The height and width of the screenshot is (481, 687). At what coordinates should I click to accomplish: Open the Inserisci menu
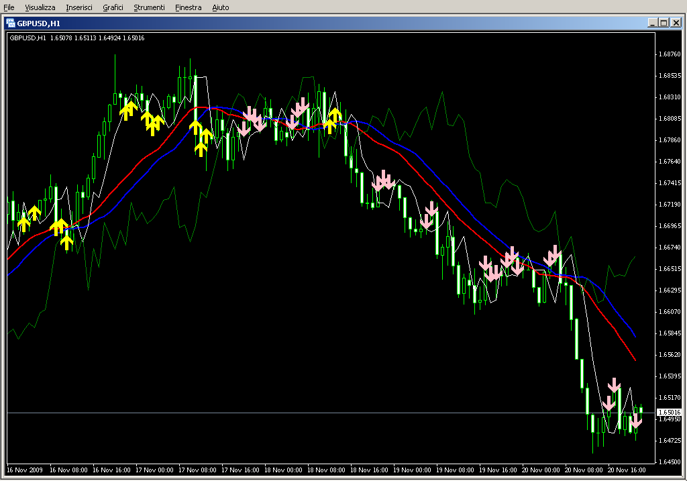click(x=79, y=7)
